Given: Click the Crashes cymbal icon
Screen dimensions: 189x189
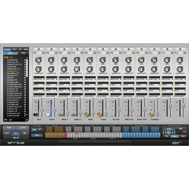Looking at the screenshot, I should coord(151,115).
